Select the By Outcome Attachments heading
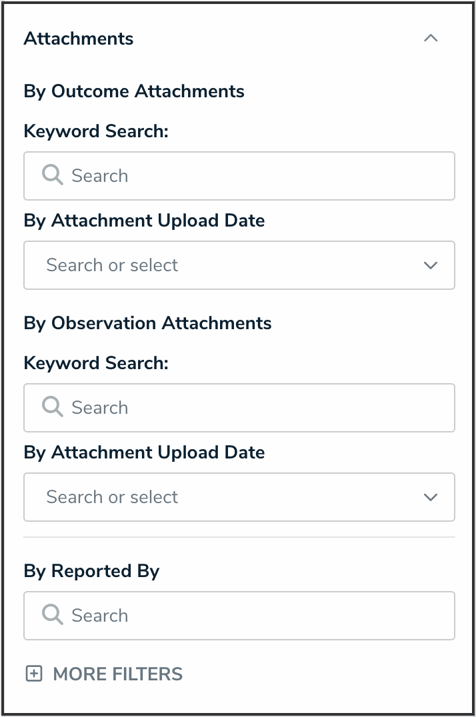 click(134, 91)
